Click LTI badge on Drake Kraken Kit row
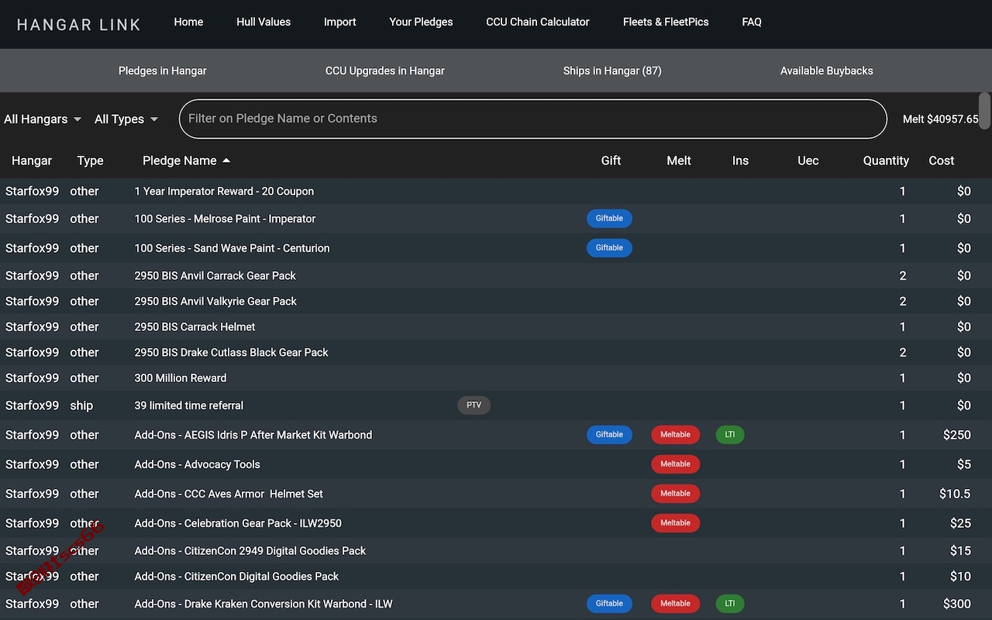This screenshot has height=620, width=992. pos(730,604)
